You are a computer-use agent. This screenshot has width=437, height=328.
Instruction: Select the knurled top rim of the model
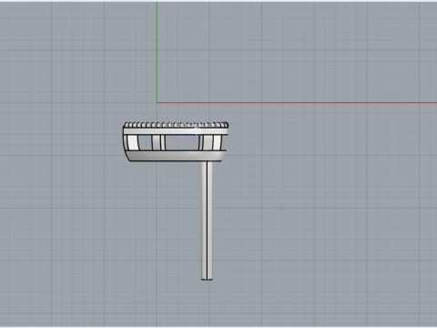[x=177, y=125]
